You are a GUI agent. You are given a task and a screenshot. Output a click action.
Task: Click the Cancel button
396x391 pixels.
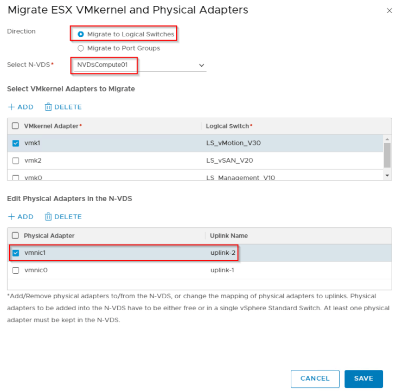[315, 379]
